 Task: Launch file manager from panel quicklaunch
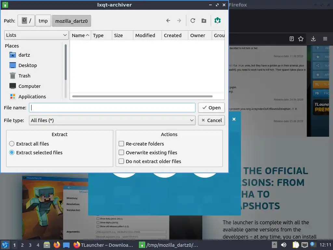tap(47, 245)
